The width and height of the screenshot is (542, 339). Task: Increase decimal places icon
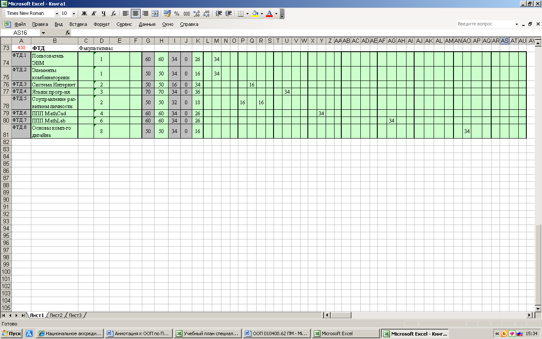click(x=196, y=14)
